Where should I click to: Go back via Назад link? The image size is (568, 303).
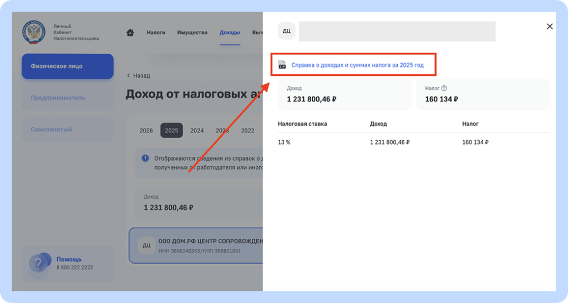pos(138,75)
